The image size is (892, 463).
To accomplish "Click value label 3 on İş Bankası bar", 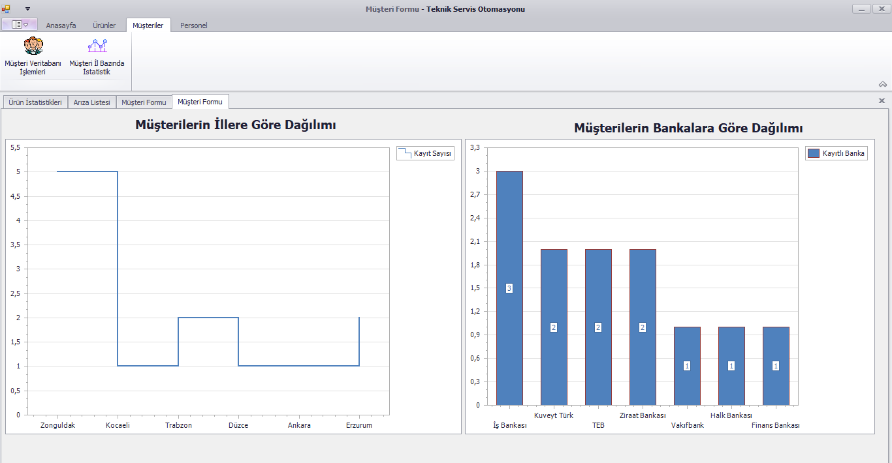I will pos(509,288).
